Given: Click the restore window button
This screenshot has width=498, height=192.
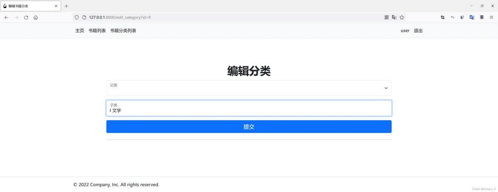Looking at the screenshot, I should (x=482, y=6).
